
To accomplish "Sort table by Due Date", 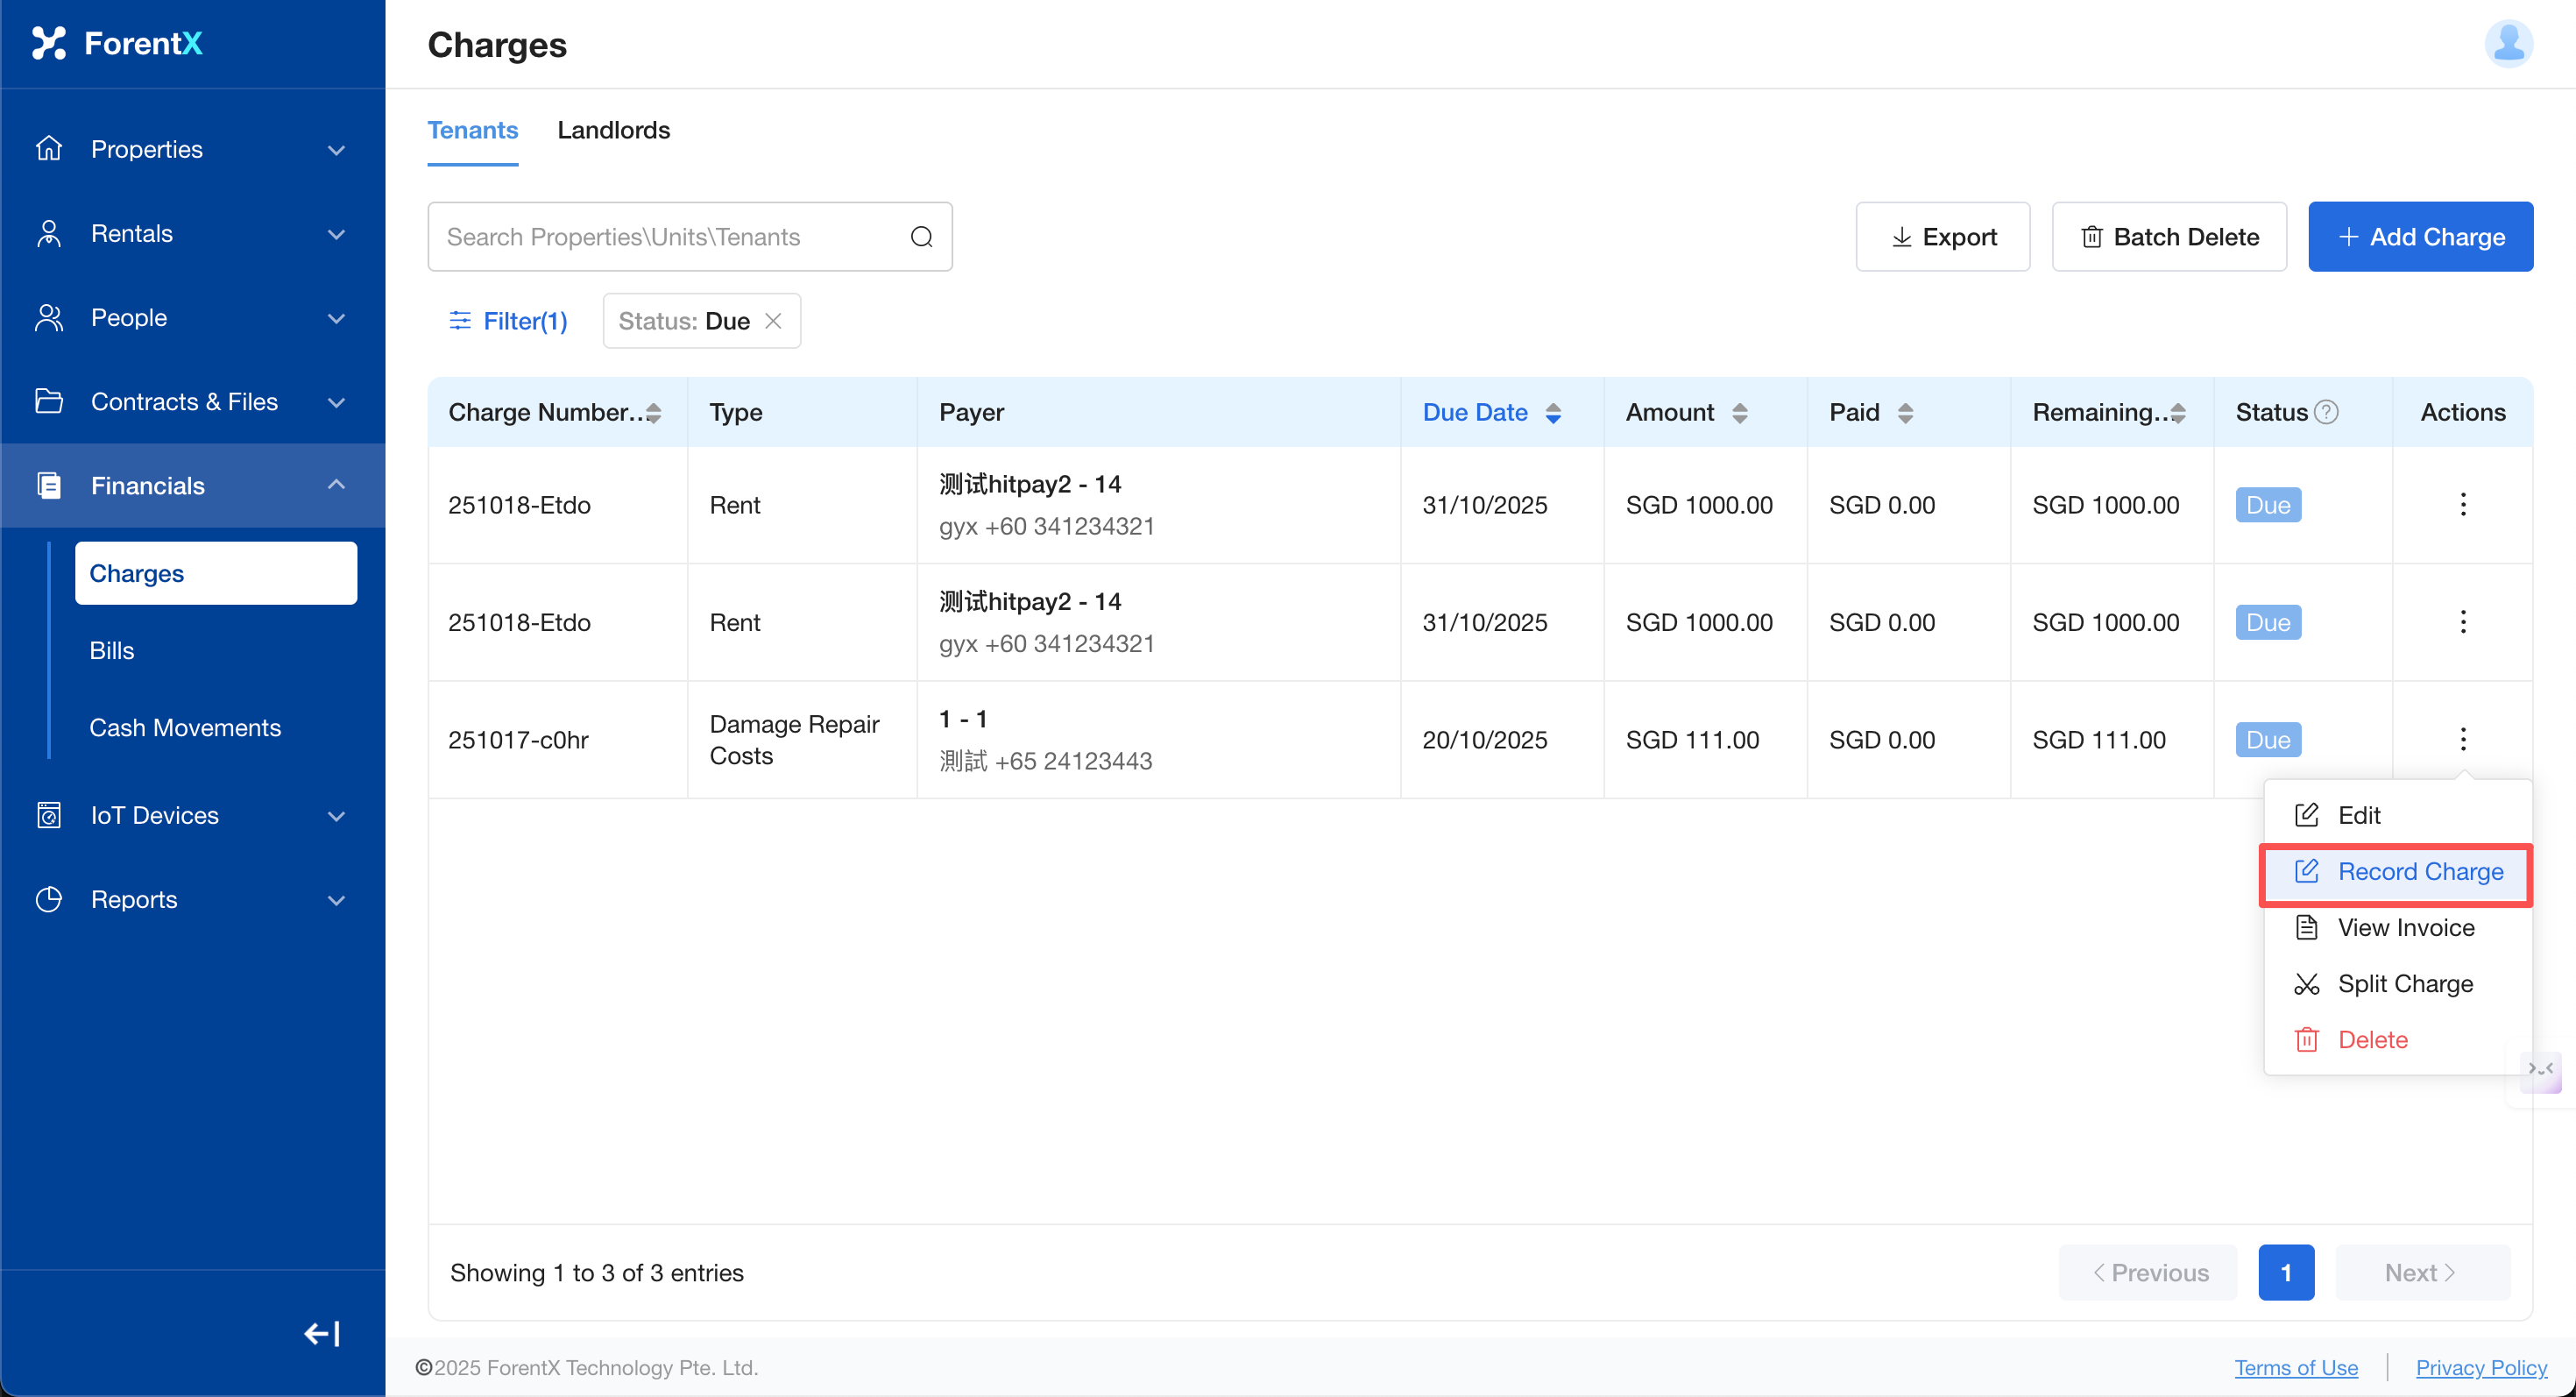I will tap(1553, 413).
